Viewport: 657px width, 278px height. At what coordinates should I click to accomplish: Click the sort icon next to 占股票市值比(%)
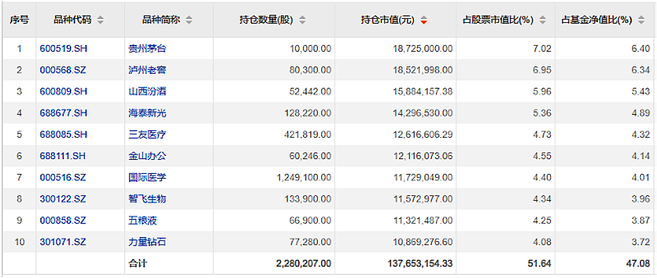pos(541,21)
